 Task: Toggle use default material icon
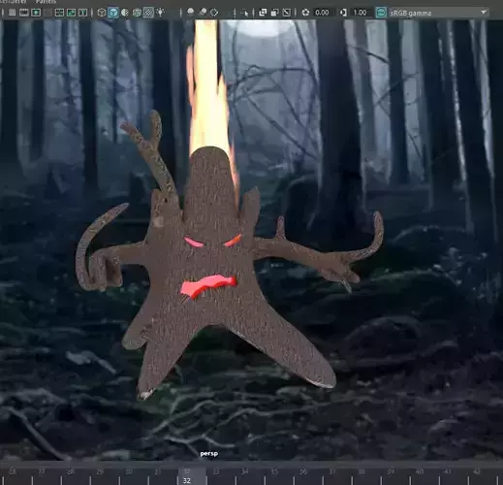click(125, 13)
